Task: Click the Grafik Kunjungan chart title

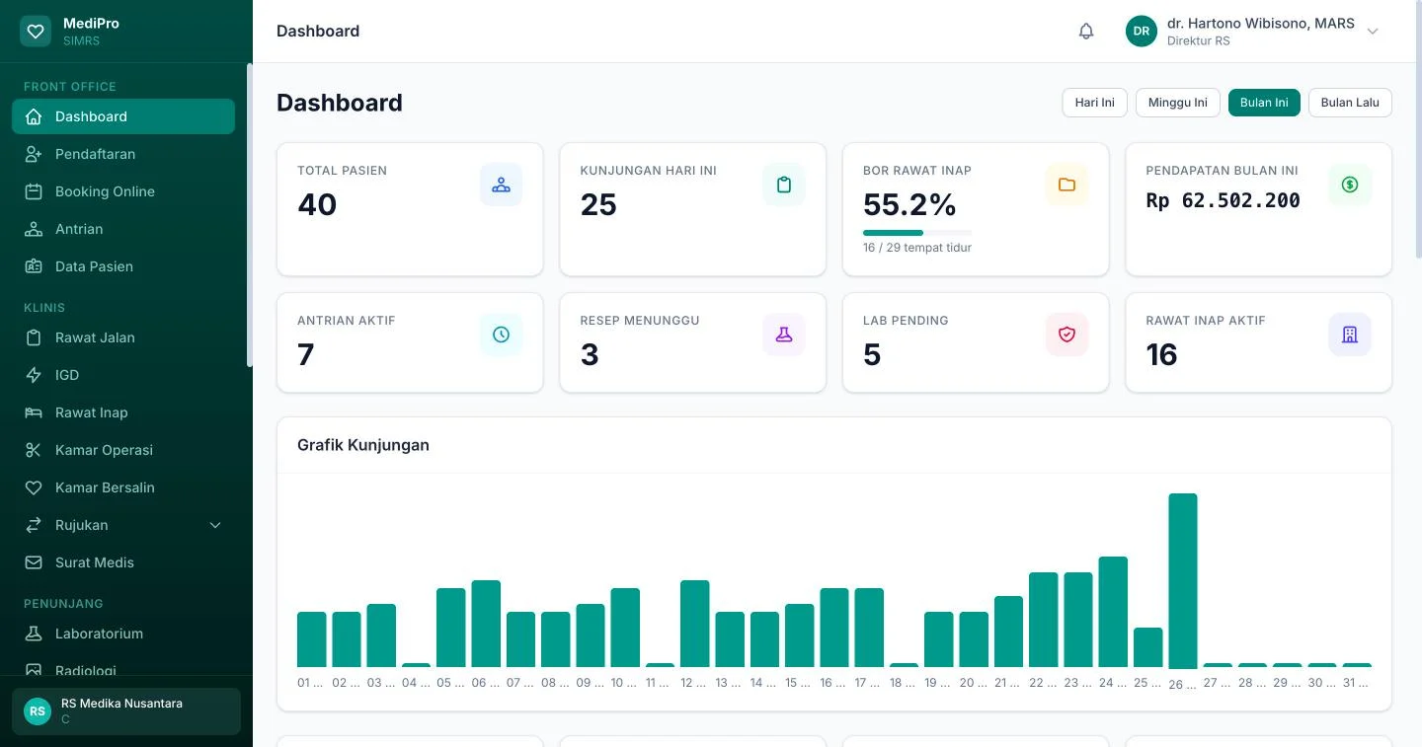Action: (x=363, y=445)
